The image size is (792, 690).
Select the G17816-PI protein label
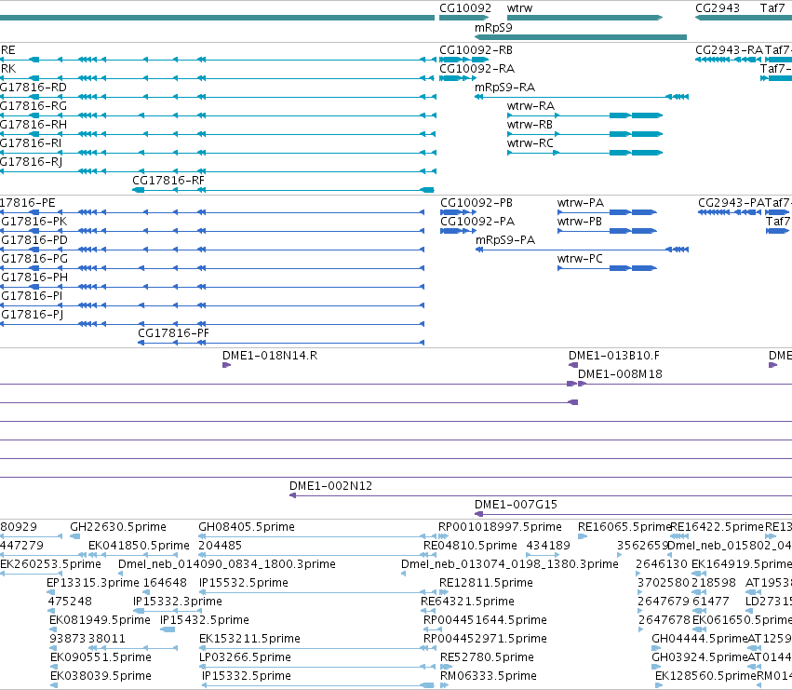point(32,296)
